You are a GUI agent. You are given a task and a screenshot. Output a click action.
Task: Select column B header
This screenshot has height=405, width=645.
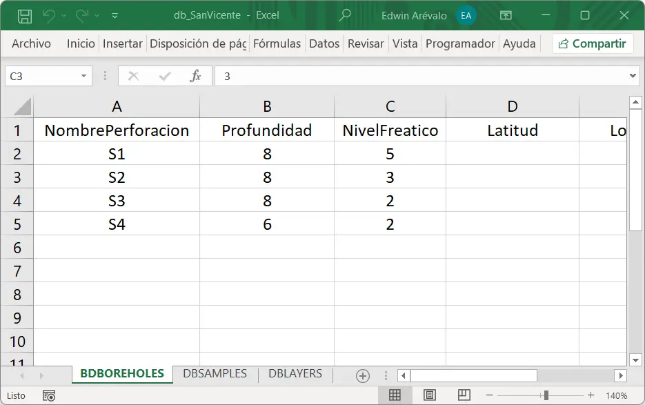[267, 107]
